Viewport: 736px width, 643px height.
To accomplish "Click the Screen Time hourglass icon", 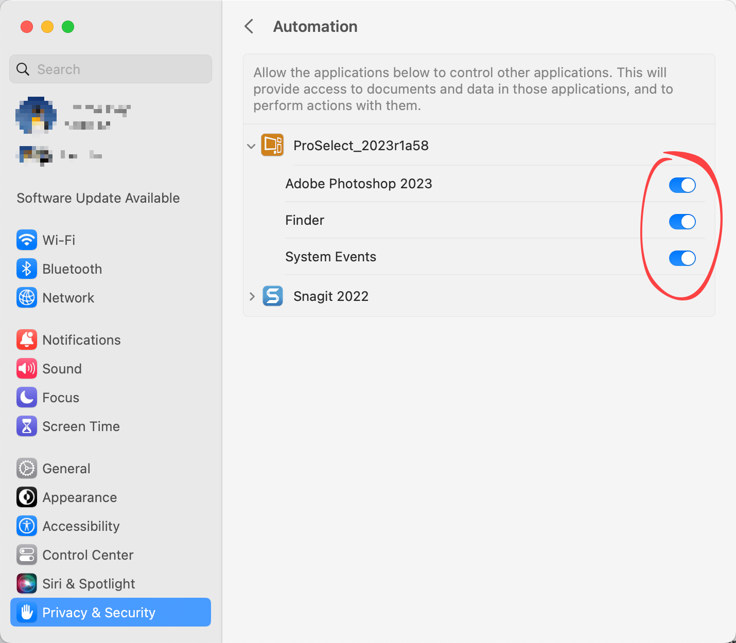I will (27, 426).
